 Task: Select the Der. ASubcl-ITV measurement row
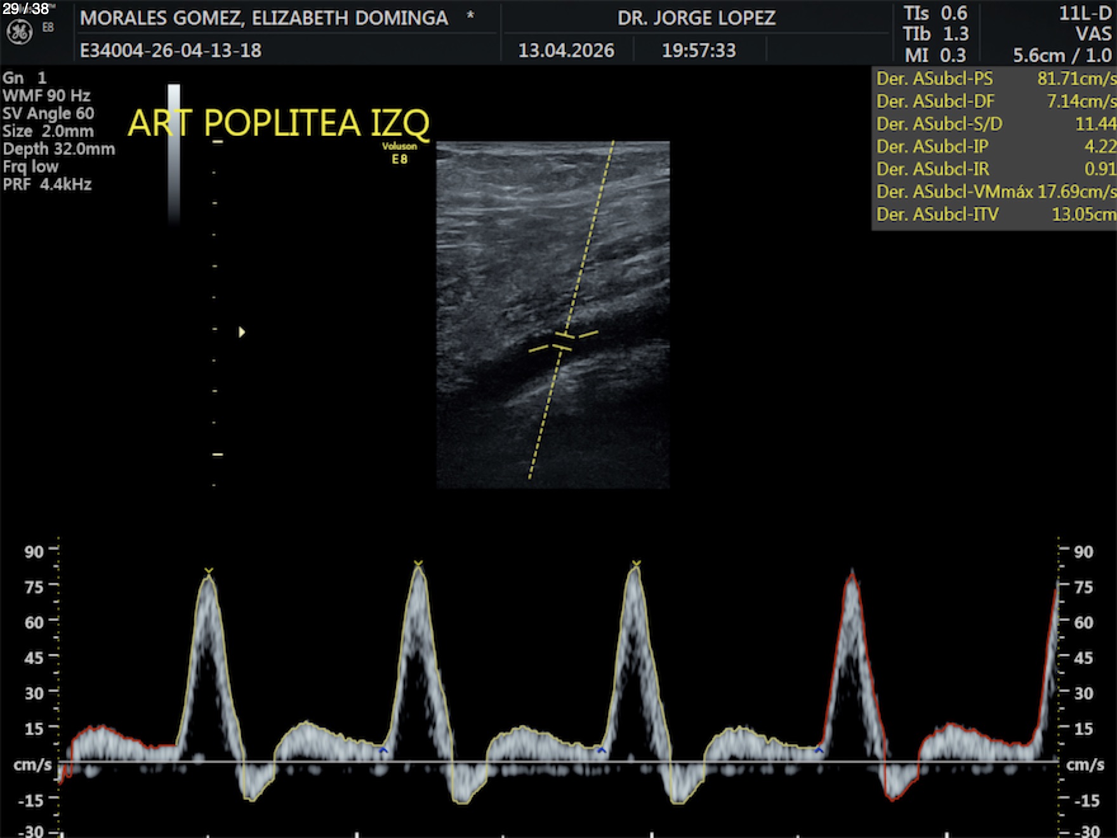(x=995, y=215)
